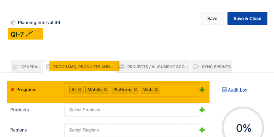Image resolution: width=274 pixels, height=137 pixels.
Task: Click the green plus next to Regions
Action: (x=202, y=130)
